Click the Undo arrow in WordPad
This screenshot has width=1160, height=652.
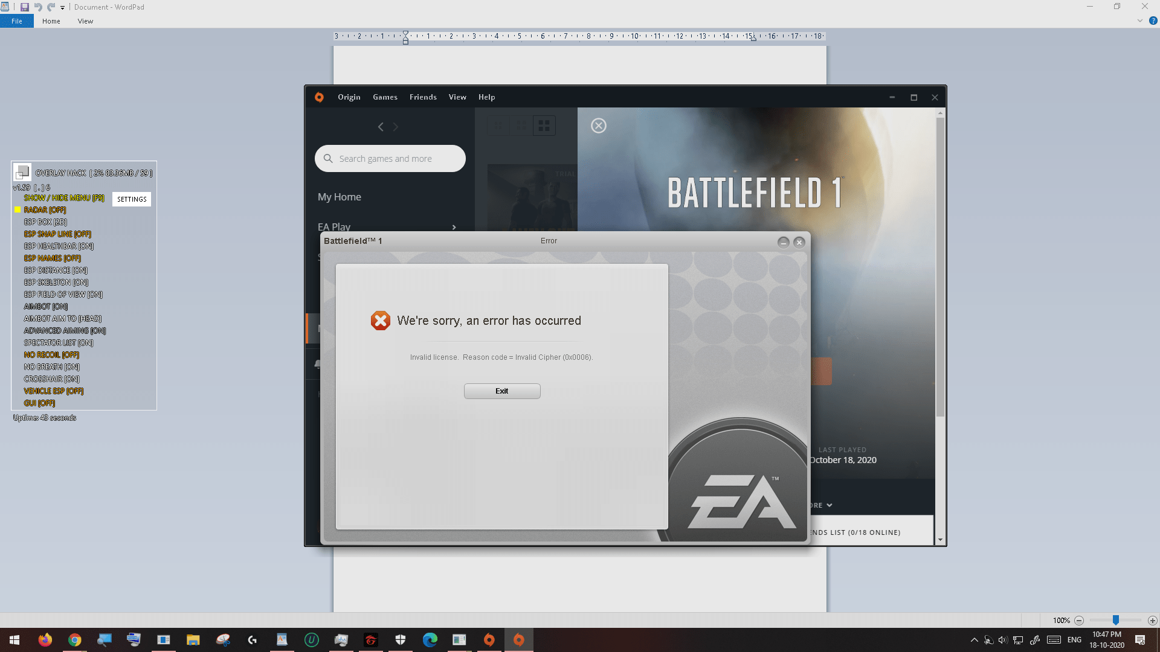click(38, 7)
